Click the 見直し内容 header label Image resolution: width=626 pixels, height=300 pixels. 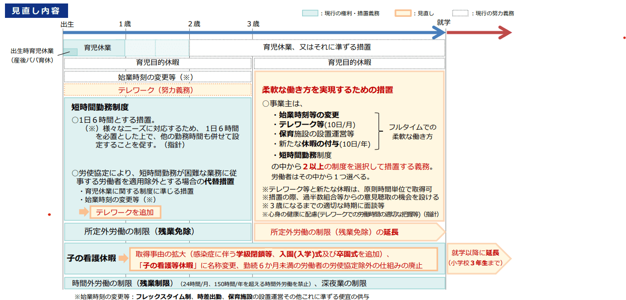click(x=36, y=11)
